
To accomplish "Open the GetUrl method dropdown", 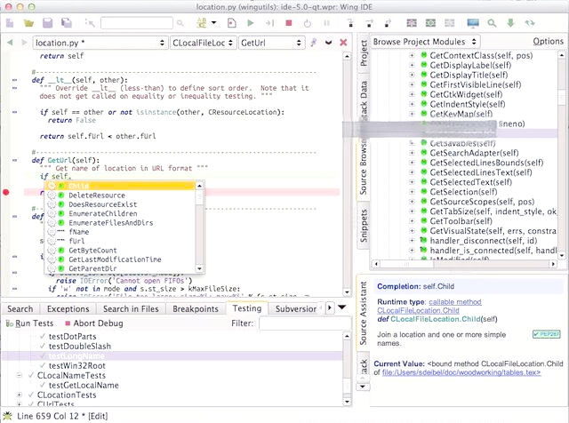I will (271, 43).
